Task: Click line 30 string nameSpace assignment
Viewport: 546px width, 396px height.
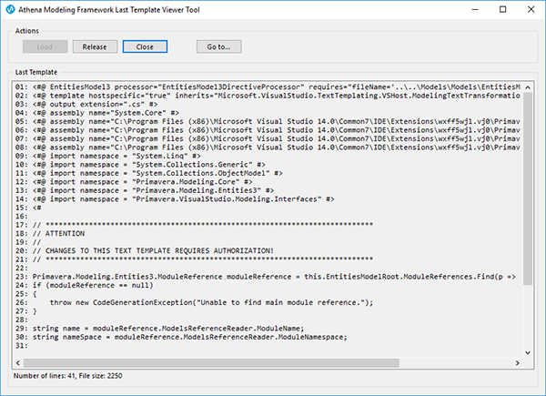Action: (181, 337)
